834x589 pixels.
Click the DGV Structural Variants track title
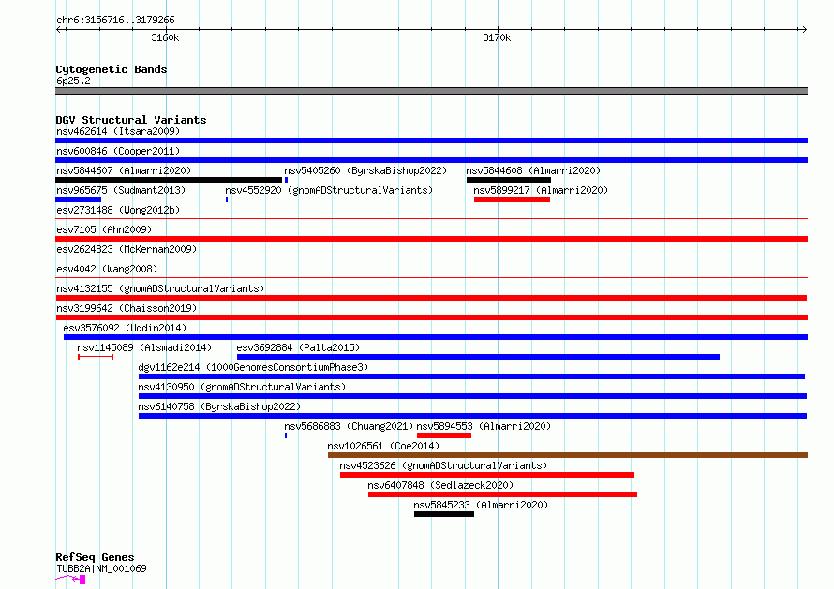131,120
